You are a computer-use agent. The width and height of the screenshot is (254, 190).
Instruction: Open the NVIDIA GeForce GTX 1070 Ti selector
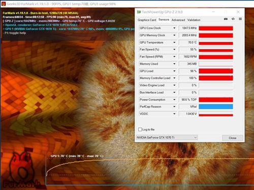167,137
